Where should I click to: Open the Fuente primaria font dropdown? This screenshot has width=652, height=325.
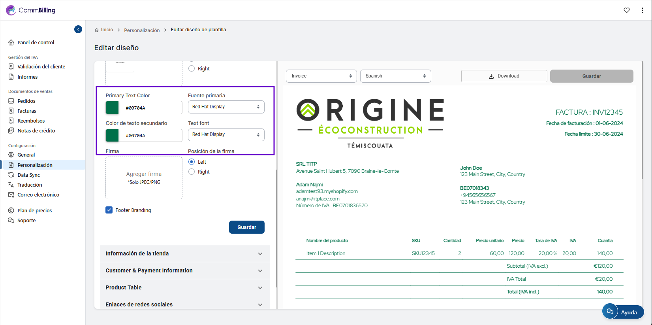226,107
